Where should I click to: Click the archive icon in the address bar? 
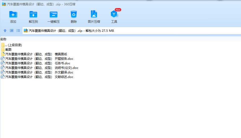[x=26, y=31]
